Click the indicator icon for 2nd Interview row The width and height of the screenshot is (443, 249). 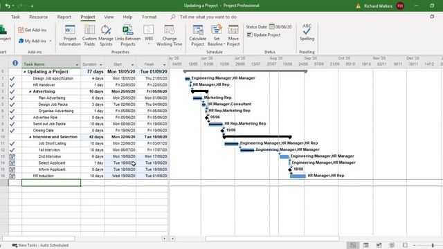(x=12, y=157)
